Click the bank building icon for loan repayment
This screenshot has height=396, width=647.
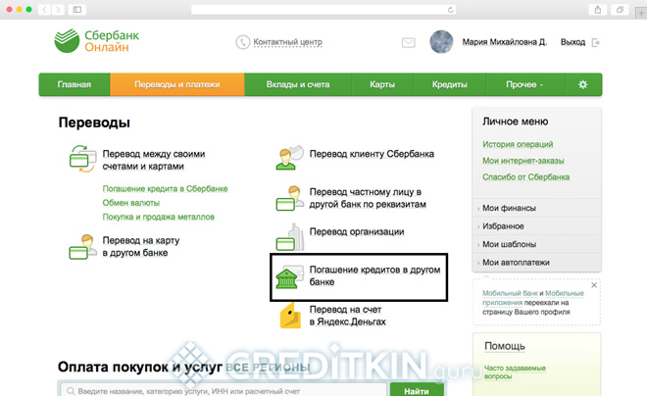tap(288, 276)
